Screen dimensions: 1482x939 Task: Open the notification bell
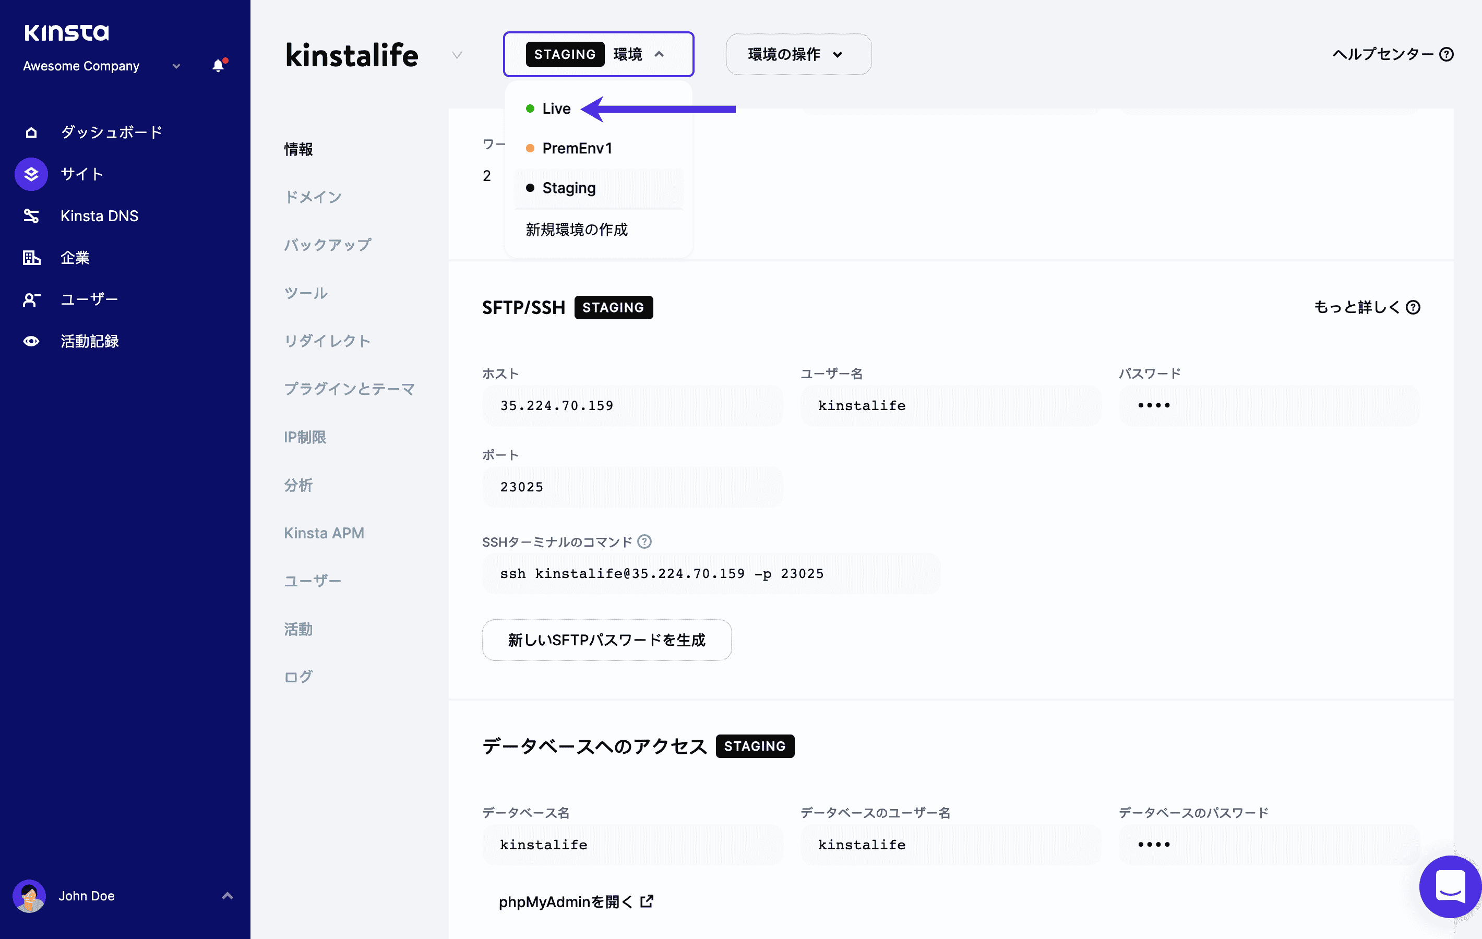(x=217, y=66)
